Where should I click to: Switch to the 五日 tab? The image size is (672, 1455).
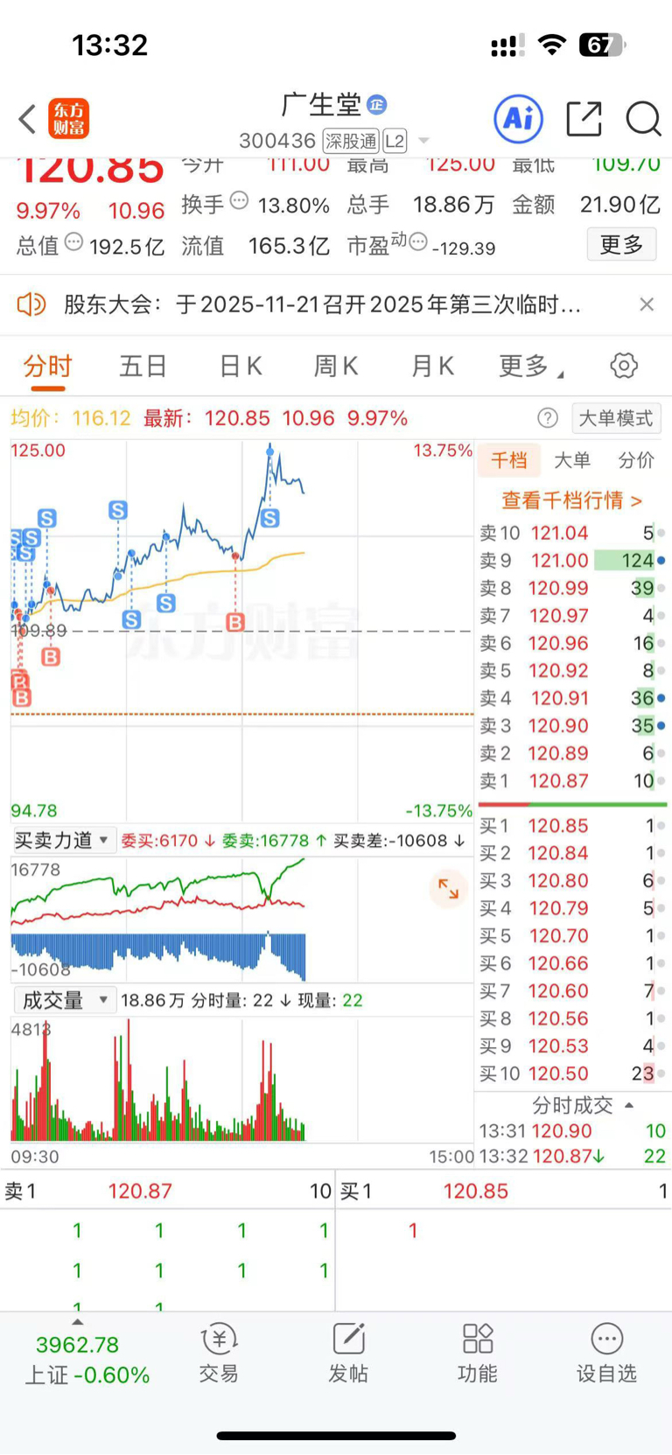pyautogui.click(x=143, y=366)
